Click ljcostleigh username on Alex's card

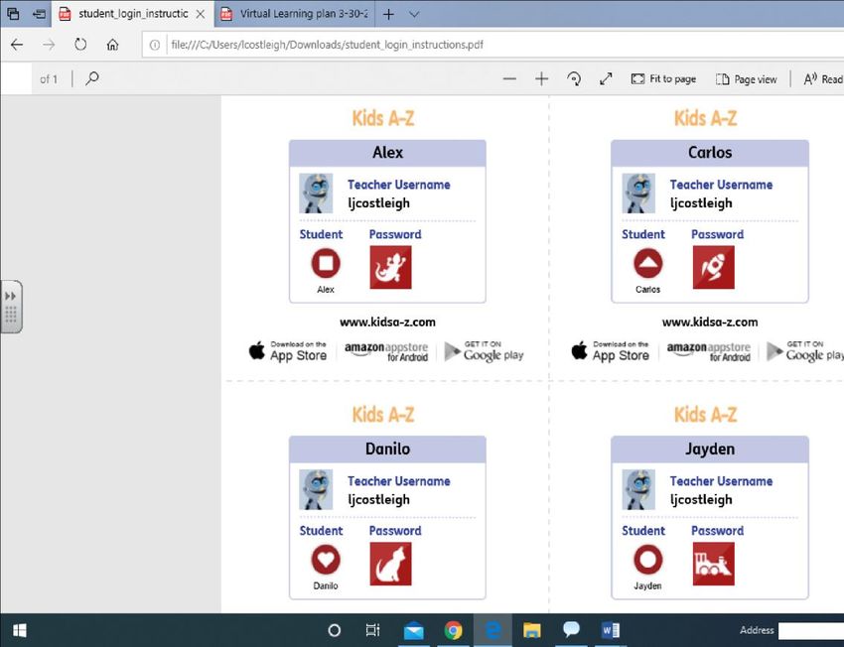379,203
